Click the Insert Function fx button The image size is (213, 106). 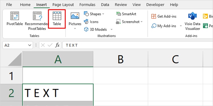57,45
